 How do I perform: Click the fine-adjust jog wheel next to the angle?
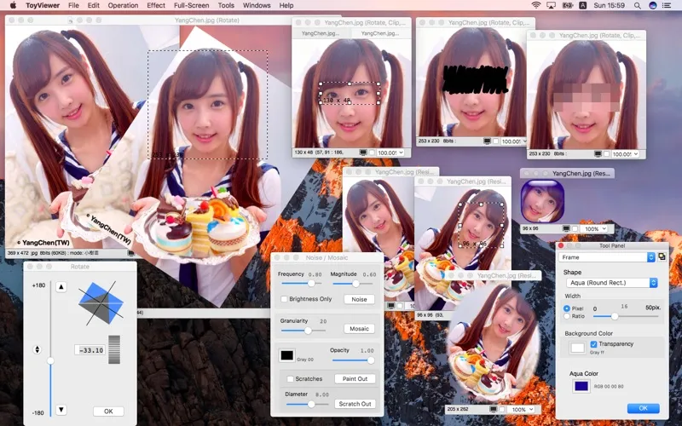(114, 349)
